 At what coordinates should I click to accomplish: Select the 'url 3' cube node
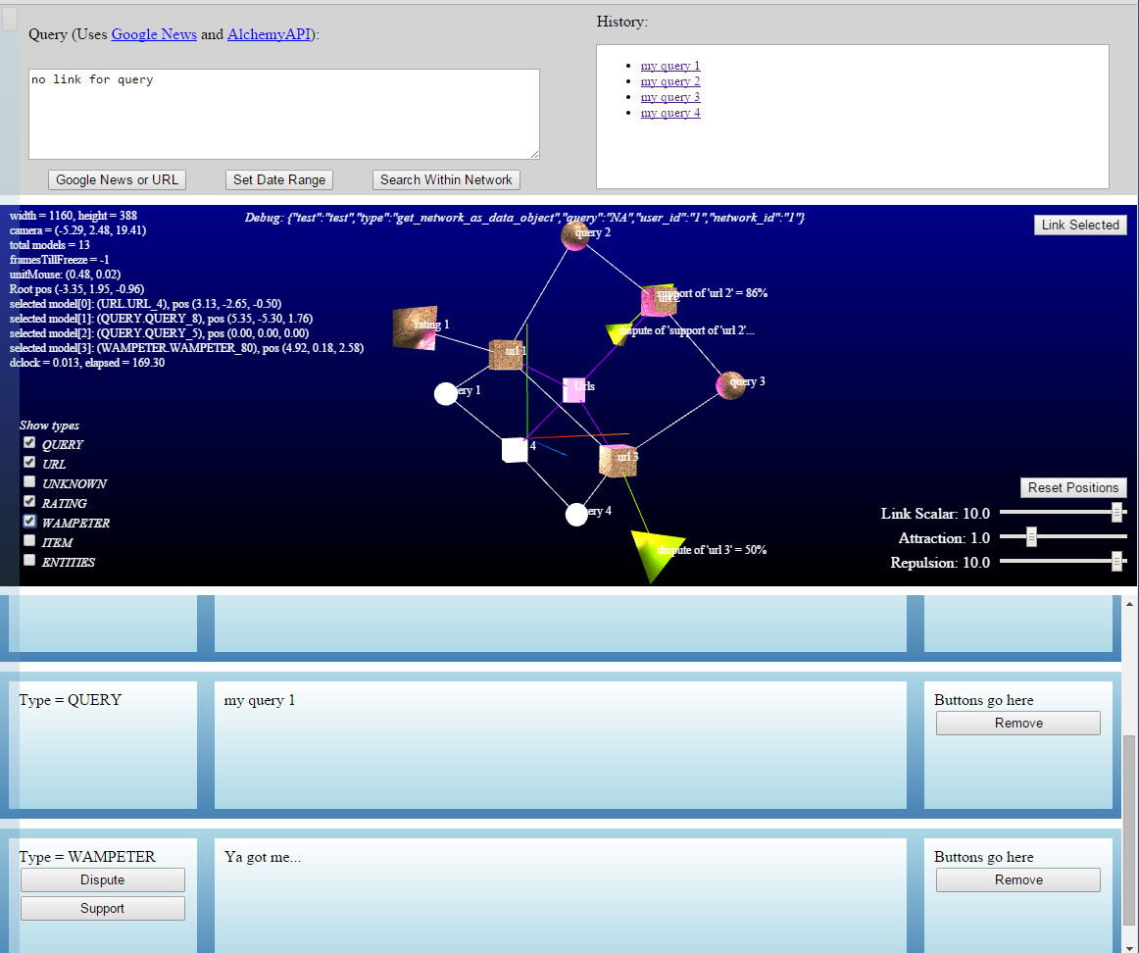coord(618,460)
